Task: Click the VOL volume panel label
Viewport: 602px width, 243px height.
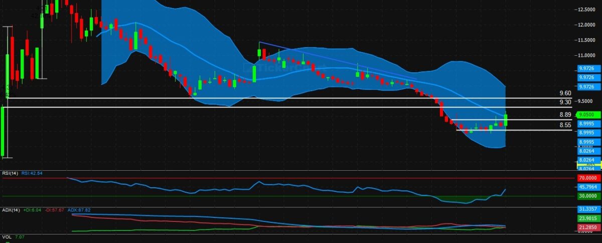Action: pos(6,236)
